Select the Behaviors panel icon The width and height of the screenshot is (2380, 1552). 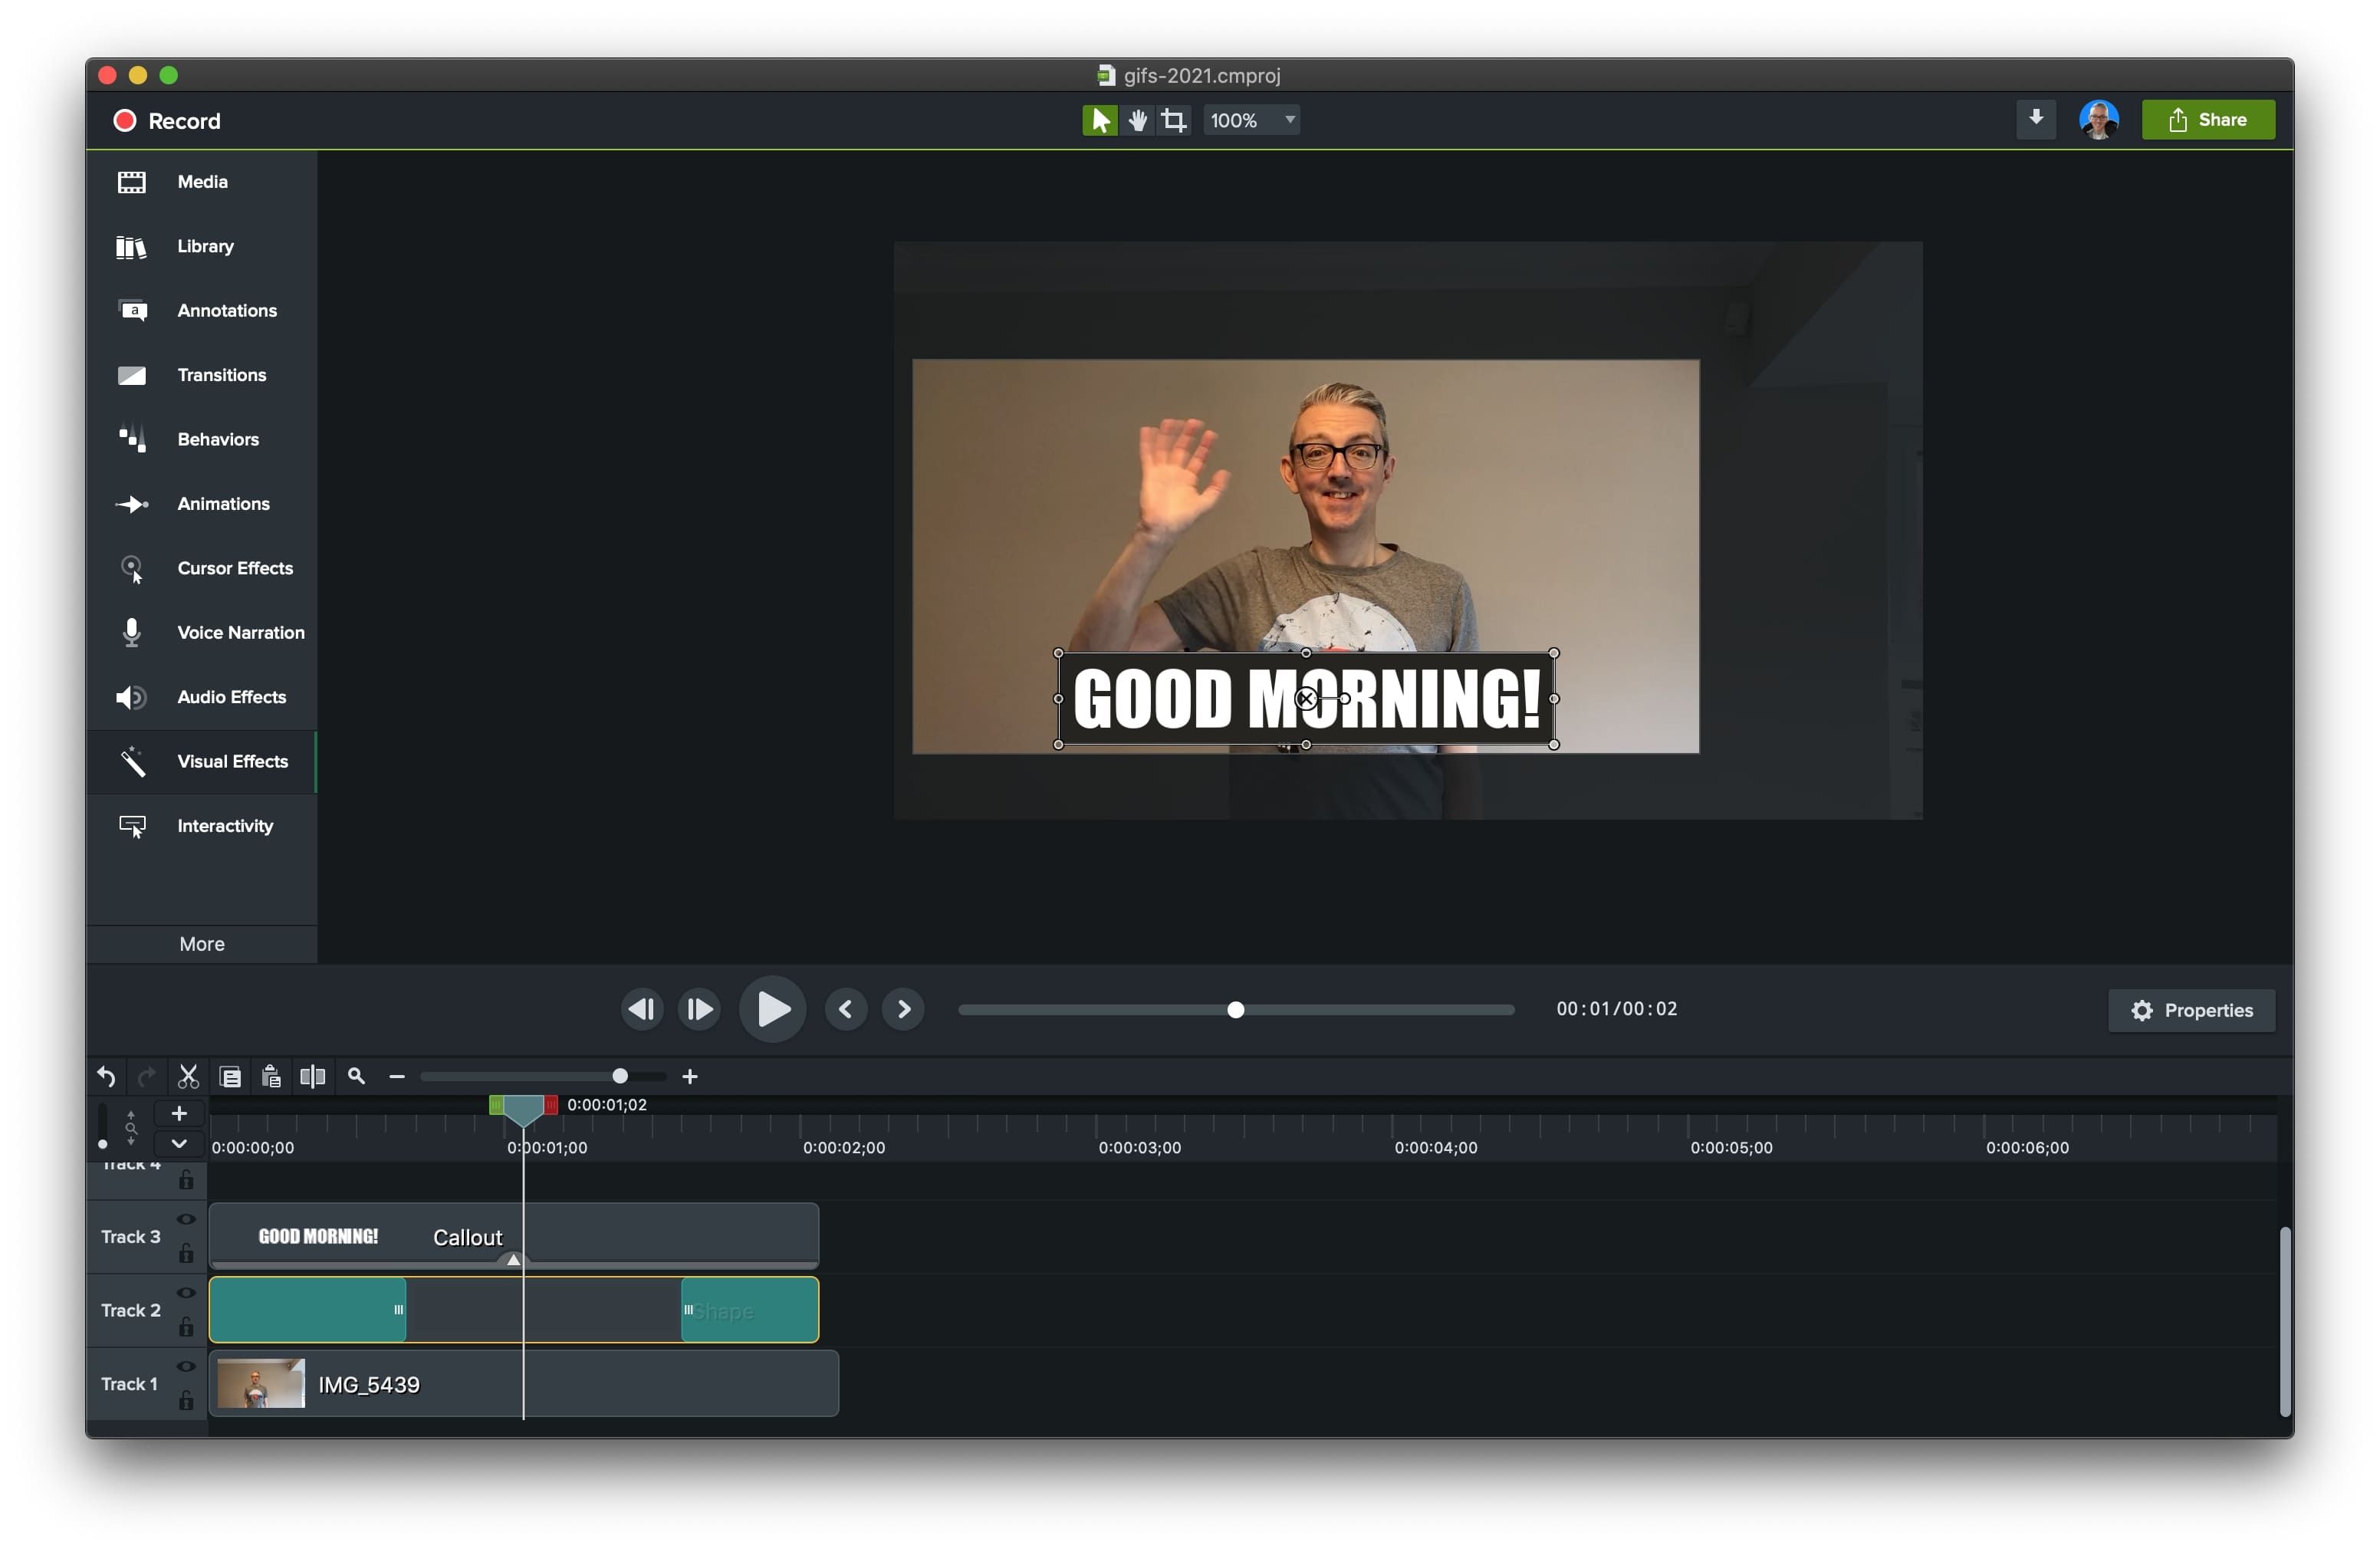(x=133, y=439)
